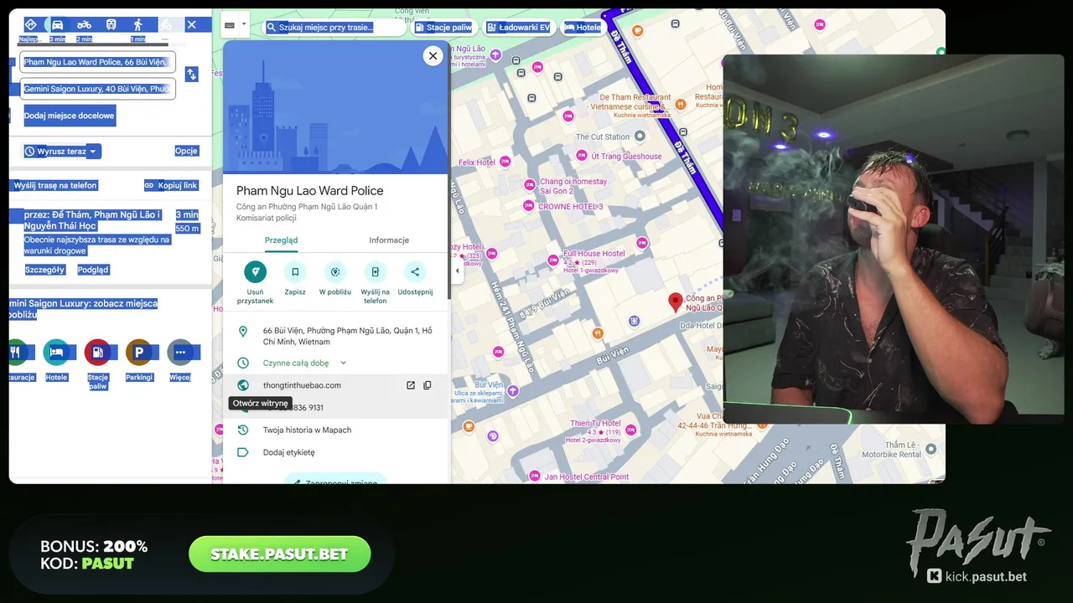The width and height of the screenshot is (1073, 603).
Task: Click the streamer webcam overlay
Action: pos(894,240)
